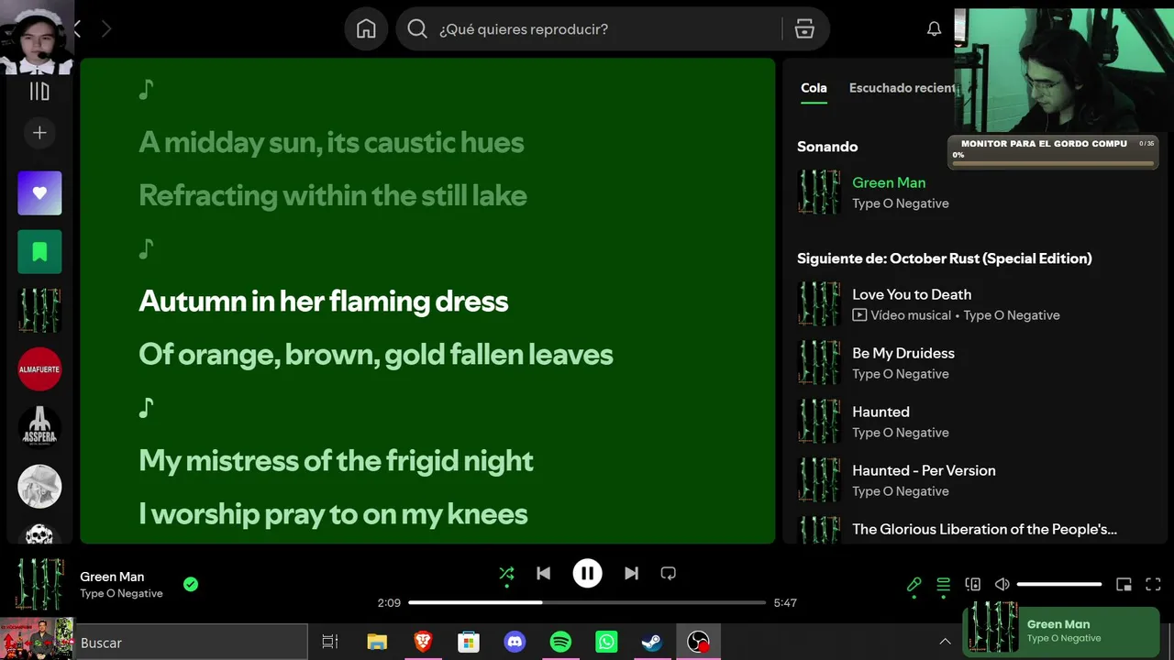1174x660 pixels.
Task: Jump to lyric "My mistress of the frigid night"
Action: [336, 461]
